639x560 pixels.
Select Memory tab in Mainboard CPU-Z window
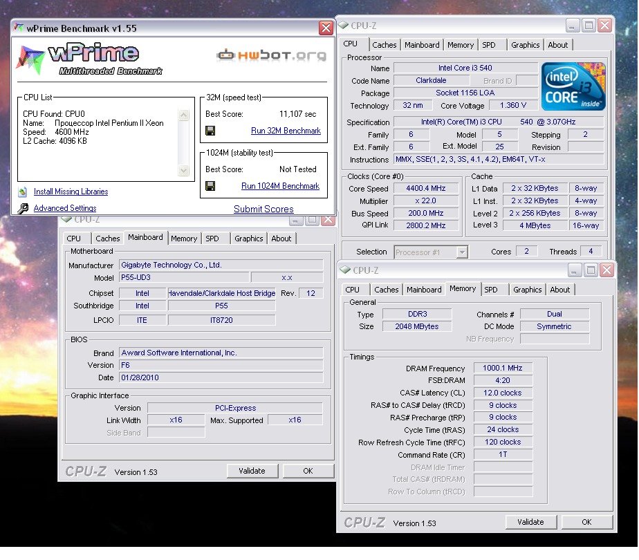184,239
